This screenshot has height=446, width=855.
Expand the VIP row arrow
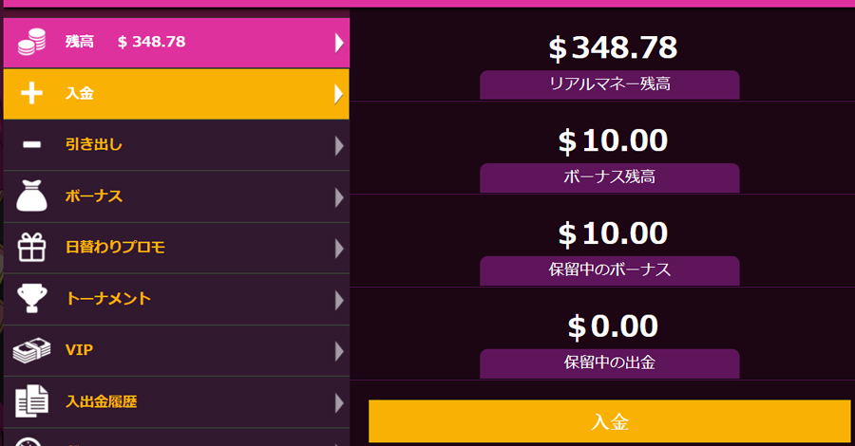pos(339,351)
